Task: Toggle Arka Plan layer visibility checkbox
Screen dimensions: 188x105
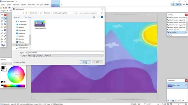Action: tap(186, 85)
